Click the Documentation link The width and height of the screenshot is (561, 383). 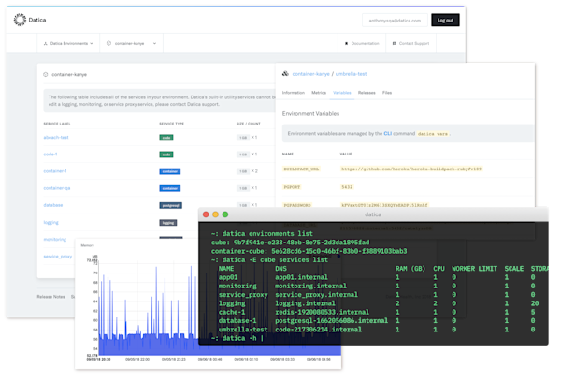pyautogui.click(x=365, y=43)
